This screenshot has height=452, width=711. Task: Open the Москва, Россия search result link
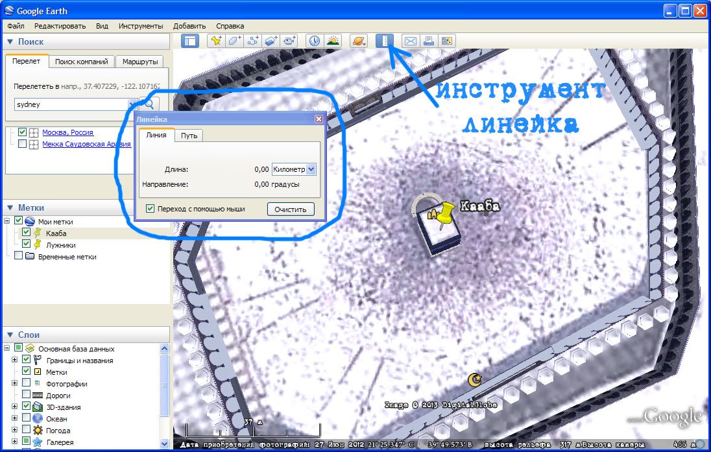(67, 132)
